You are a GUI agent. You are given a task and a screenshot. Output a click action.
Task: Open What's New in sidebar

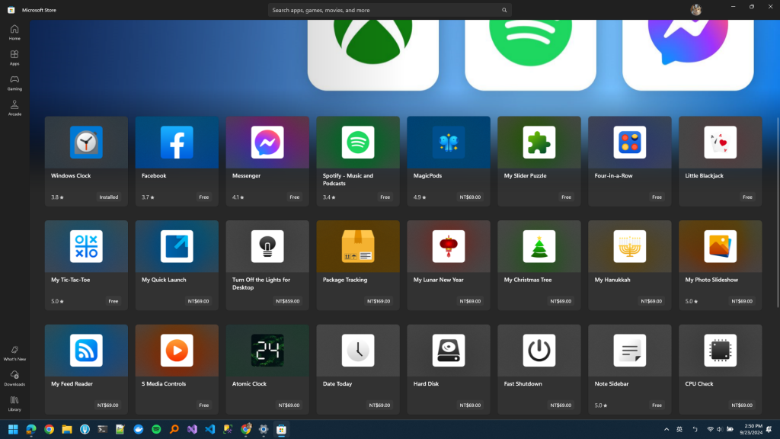(14, 353)
